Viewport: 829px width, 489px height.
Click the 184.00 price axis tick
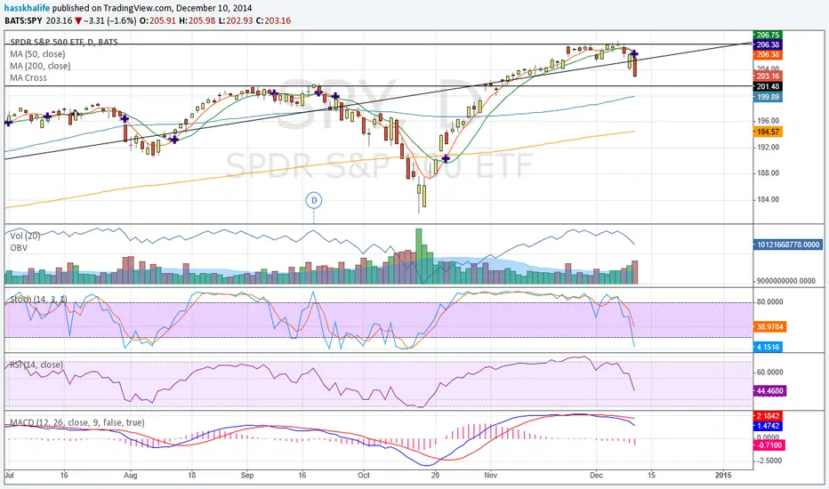(x=769, y=199)
